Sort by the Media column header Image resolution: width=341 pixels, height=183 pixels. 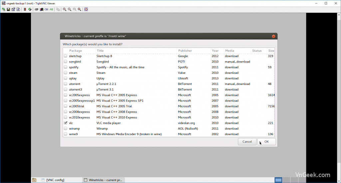237,51
